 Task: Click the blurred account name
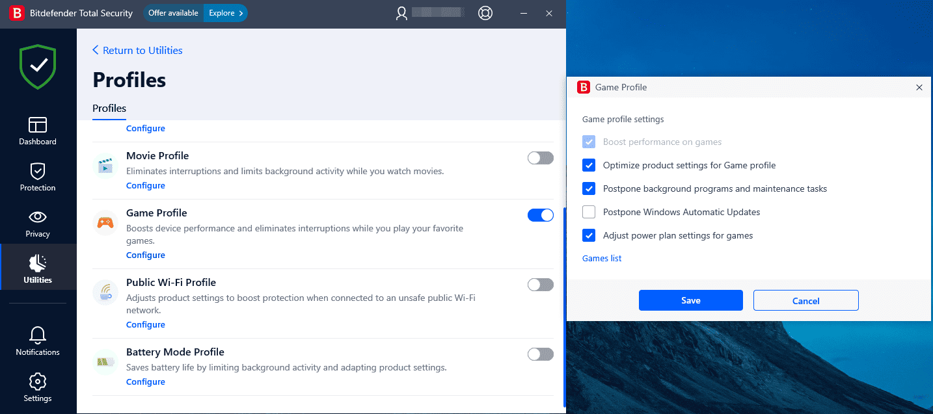tap(437, 12)
